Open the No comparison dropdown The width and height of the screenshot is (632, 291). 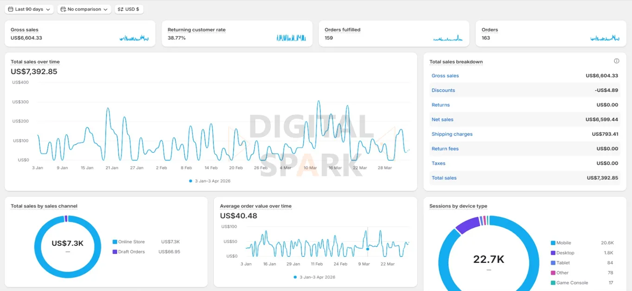(84, 9)
